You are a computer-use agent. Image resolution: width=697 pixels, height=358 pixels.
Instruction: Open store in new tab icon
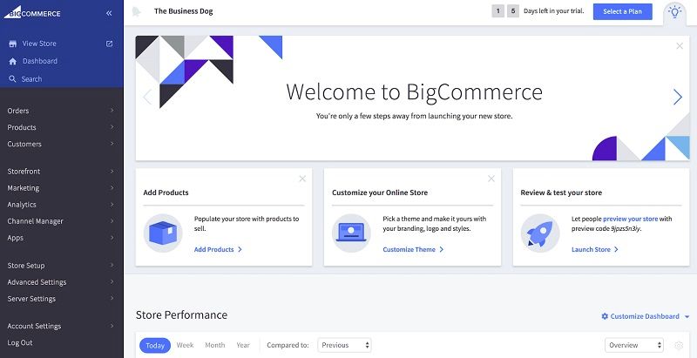(110, 44)
